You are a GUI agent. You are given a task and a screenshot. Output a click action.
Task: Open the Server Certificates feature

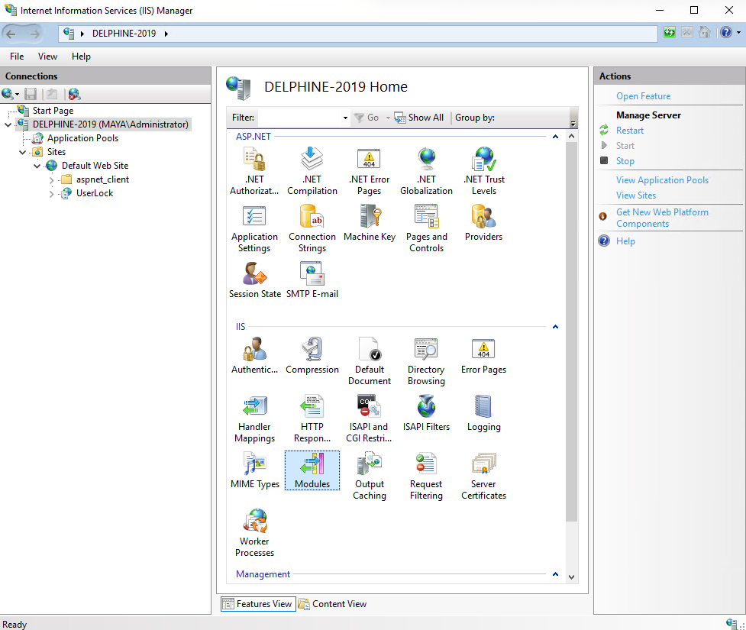pyautogui.click(x=483, y=469)
